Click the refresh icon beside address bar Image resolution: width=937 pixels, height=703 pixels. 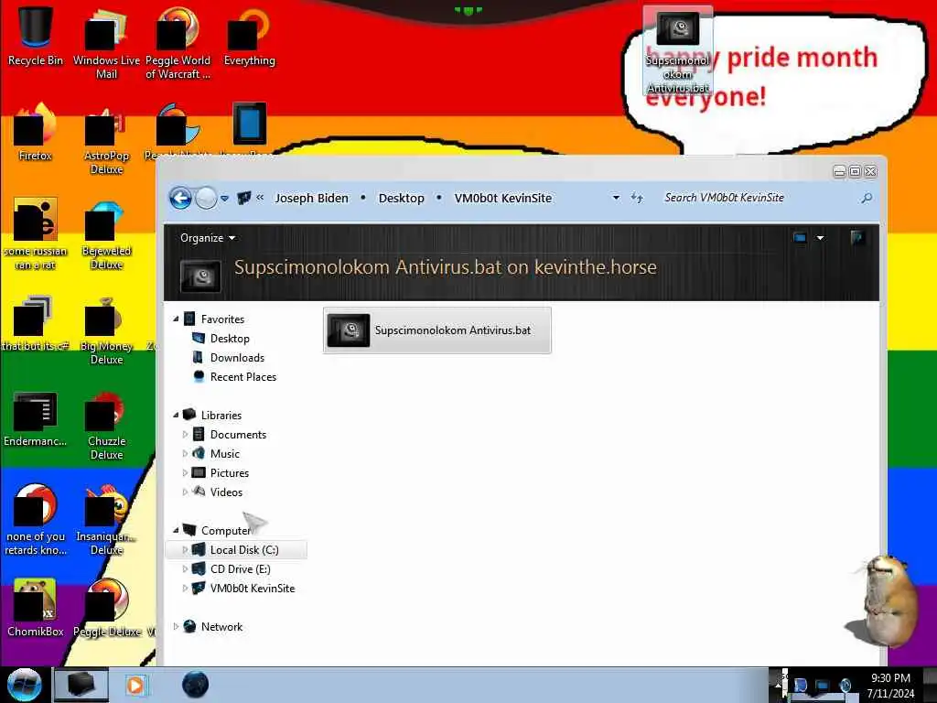tap(637, 198)
